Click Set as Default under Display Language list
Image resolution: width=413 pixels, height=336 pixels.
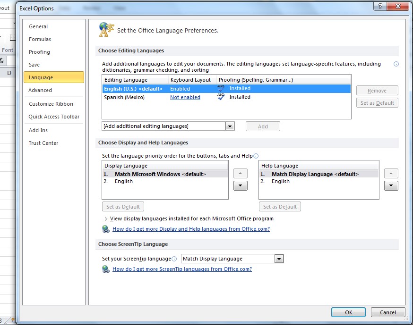pyautogui.click(x=123, y=207)
